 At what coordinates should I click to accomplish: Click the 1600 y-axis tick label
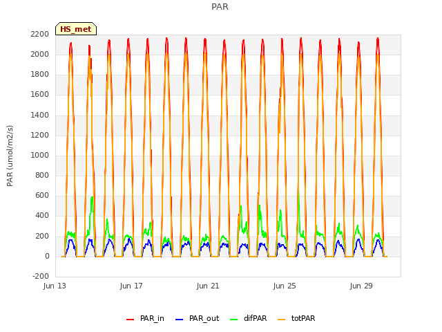click(40, 95)
